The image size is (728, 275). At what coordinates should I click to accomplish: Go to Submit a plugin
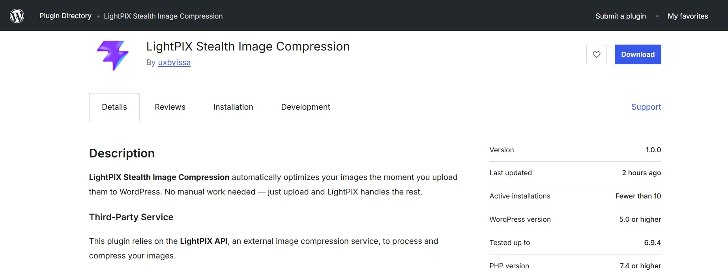[x=620, y=16]
